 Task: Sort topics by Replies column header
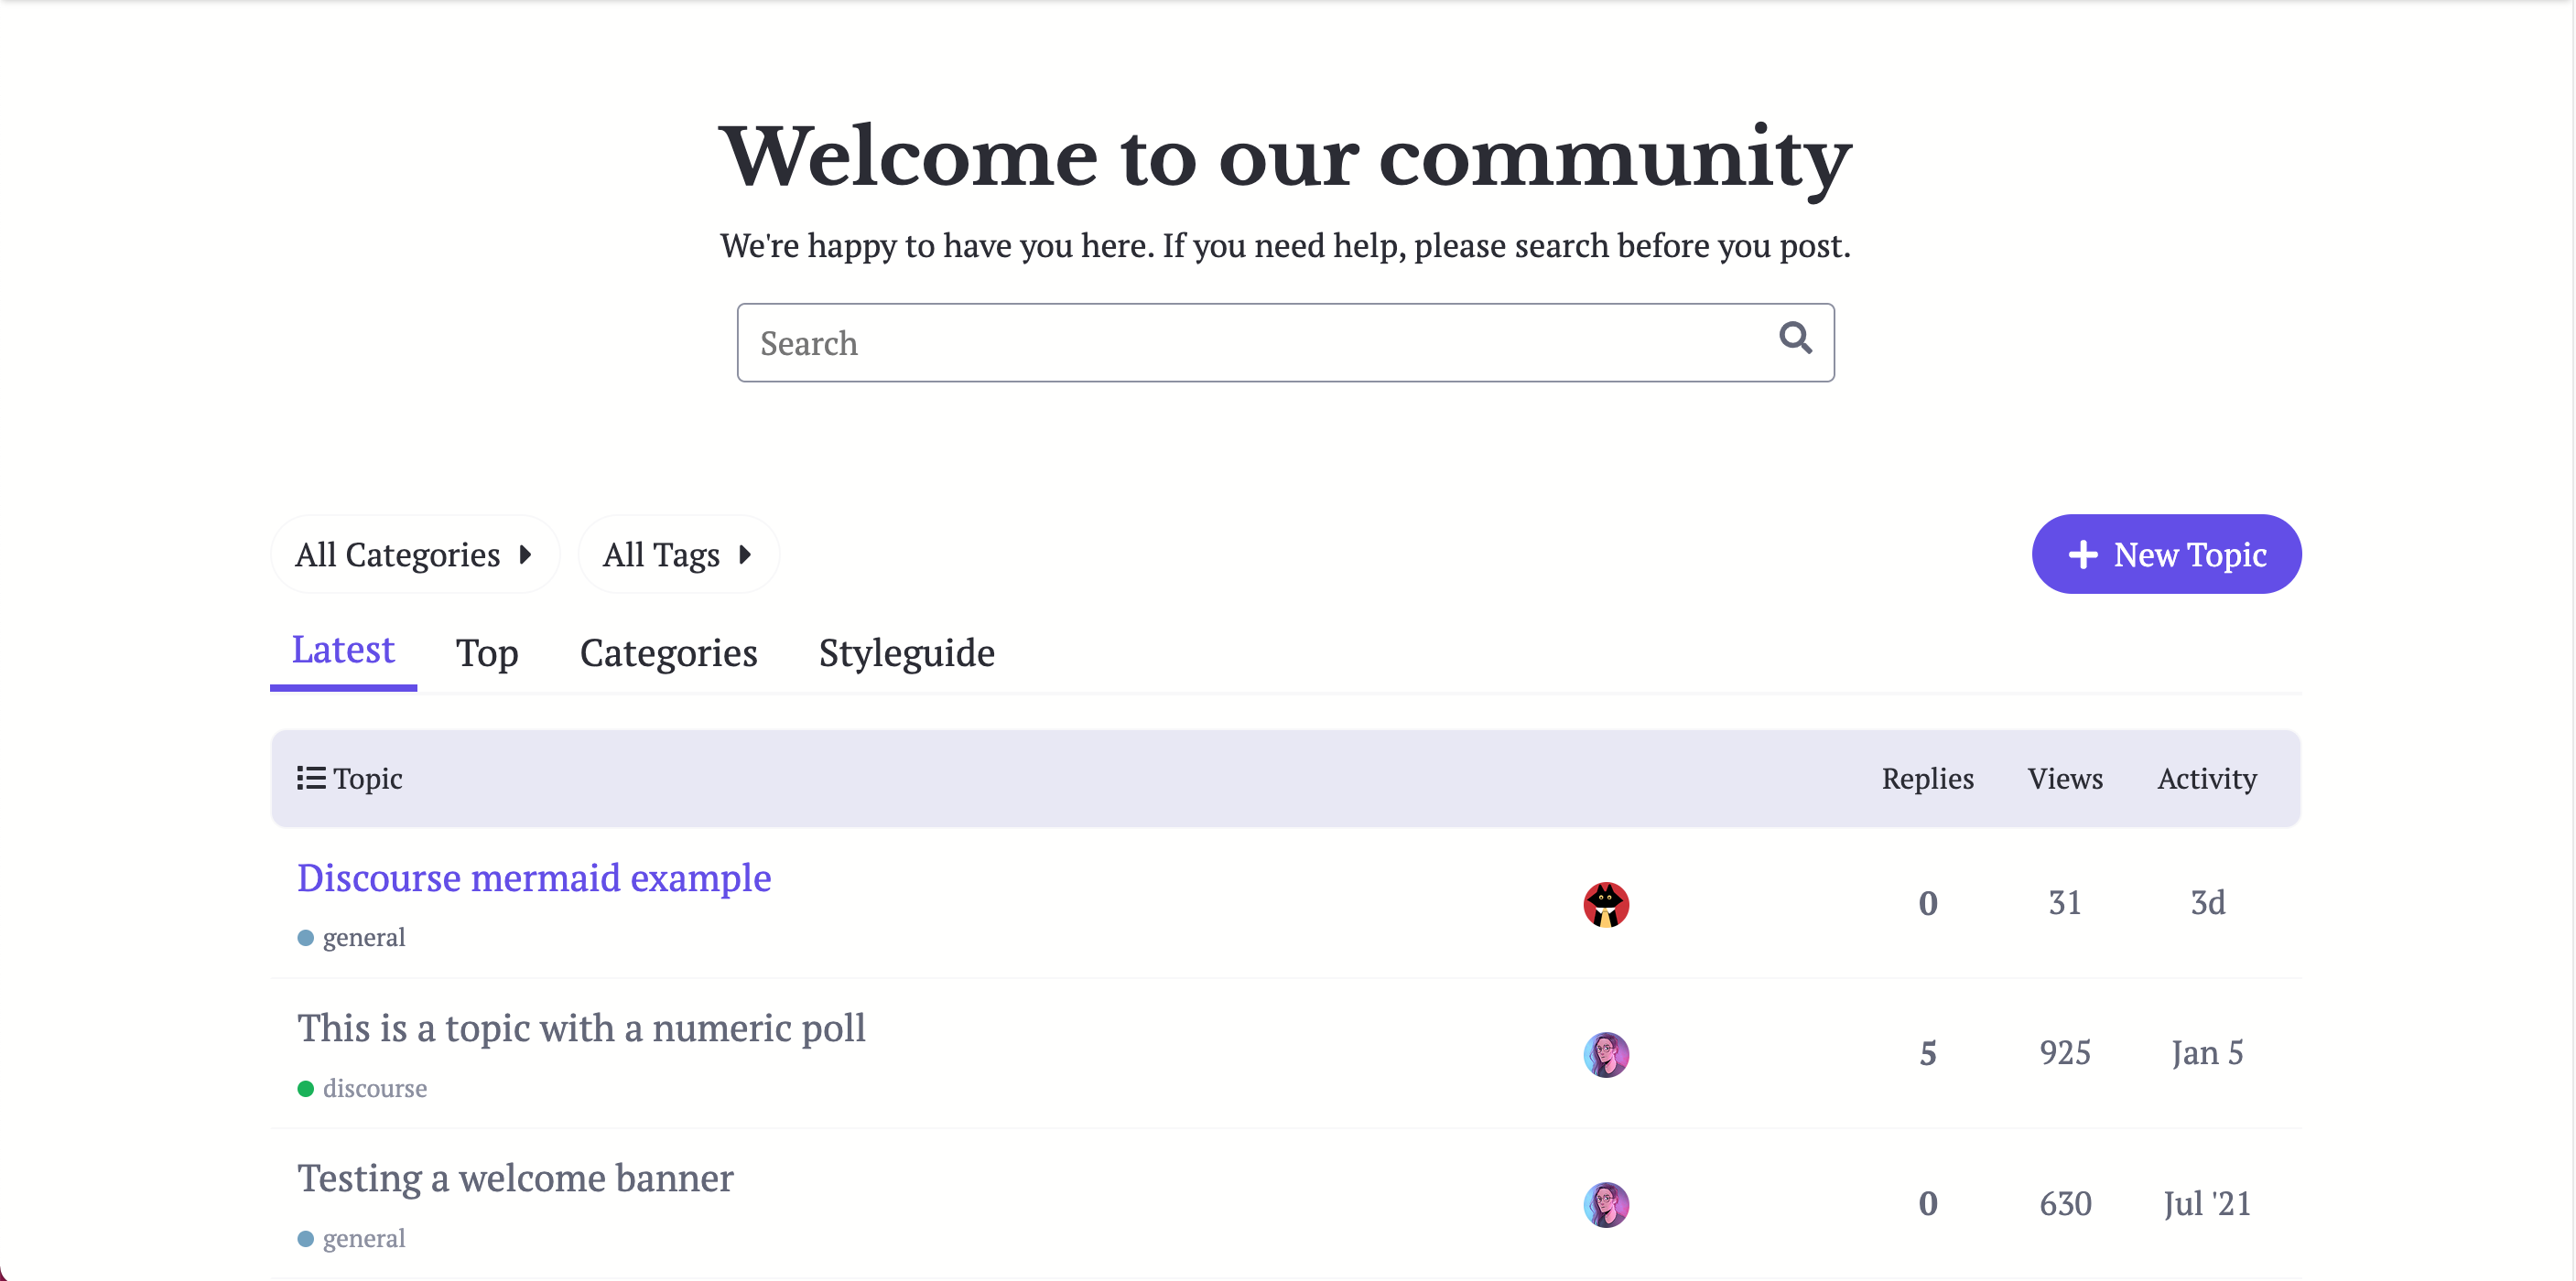pos(1927,779)
